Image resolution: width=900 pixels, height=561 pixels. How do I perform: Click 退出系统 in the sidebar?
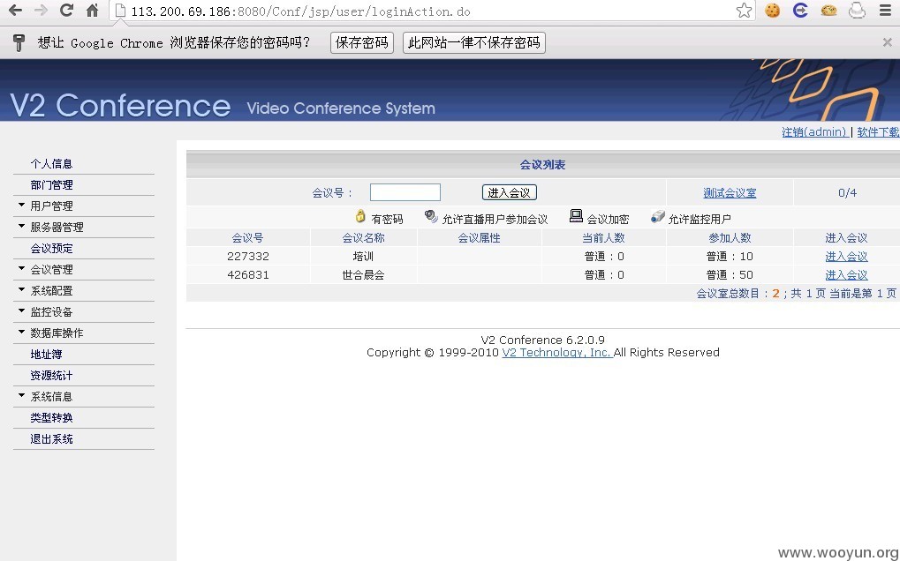[51, 439]
